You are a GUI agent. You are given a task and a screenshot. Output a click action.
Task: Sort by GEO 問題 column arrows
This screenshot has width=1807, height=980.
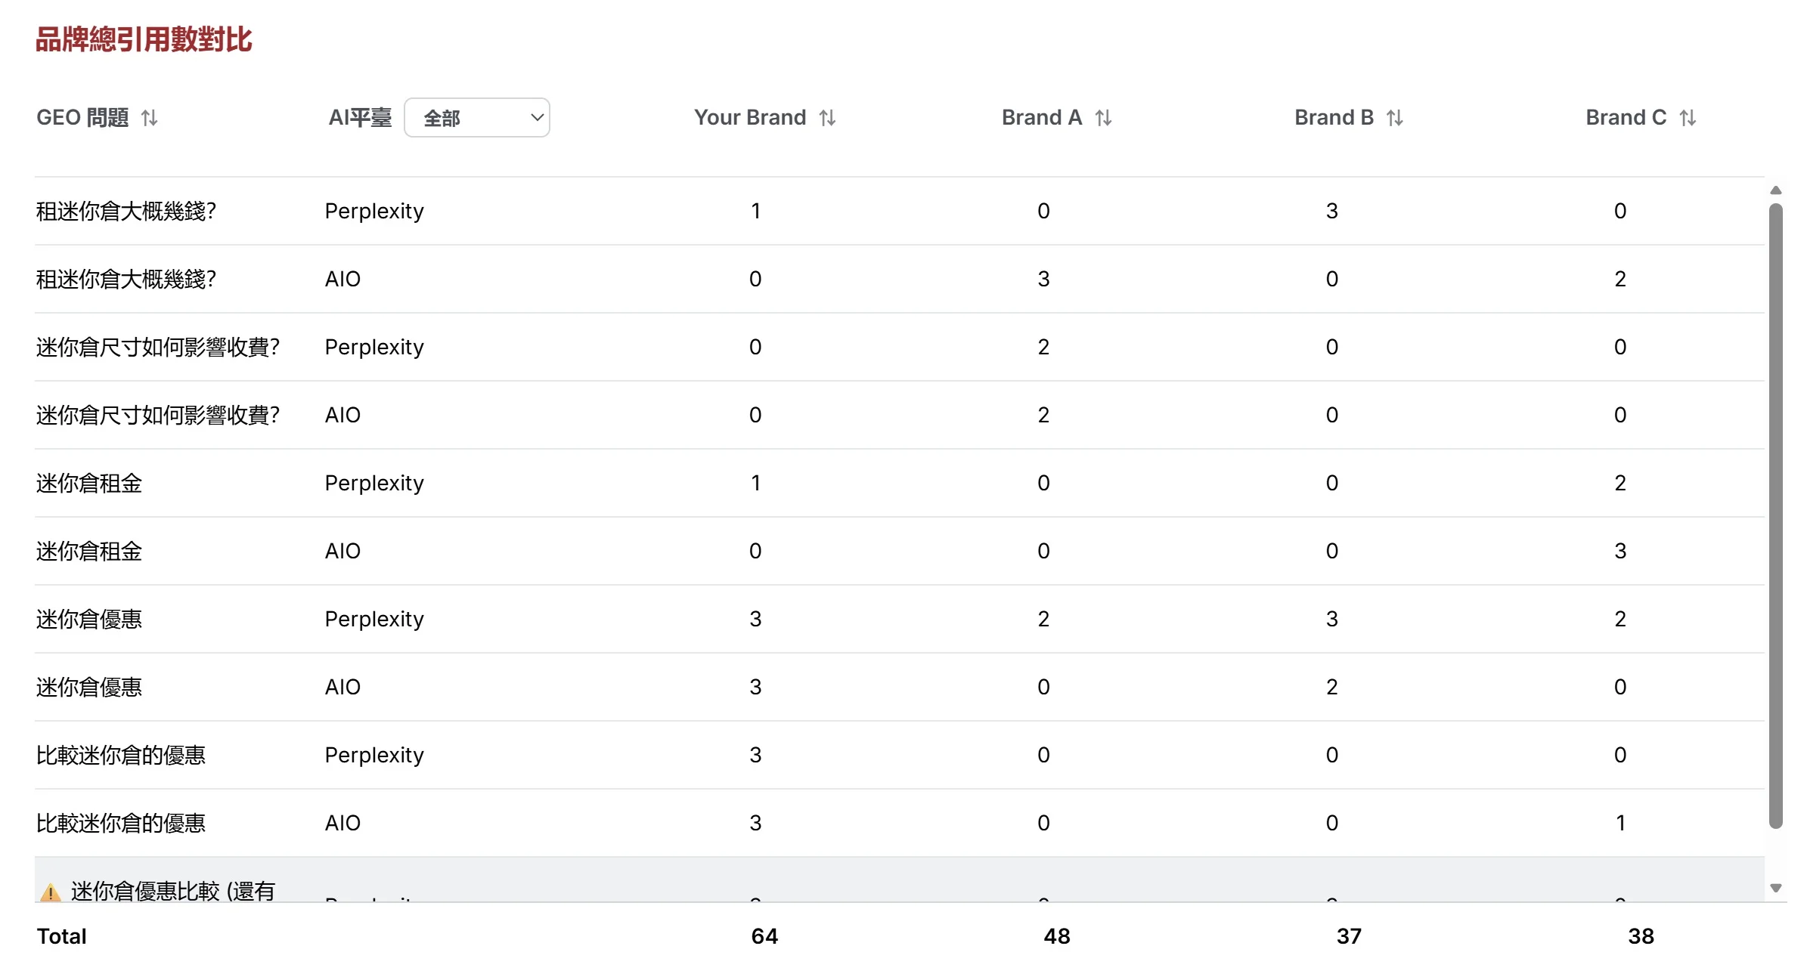pos(150,118)
